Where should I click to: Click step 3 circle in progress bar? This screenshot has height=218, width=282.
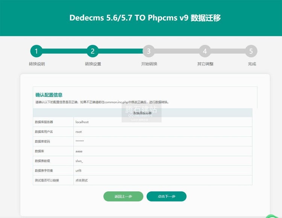(x=149, y=51)
